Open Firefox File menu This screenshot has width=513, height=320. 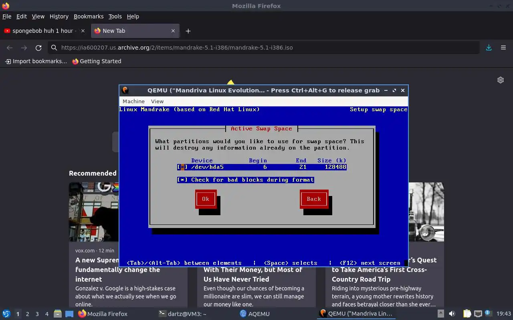(7, 16)
